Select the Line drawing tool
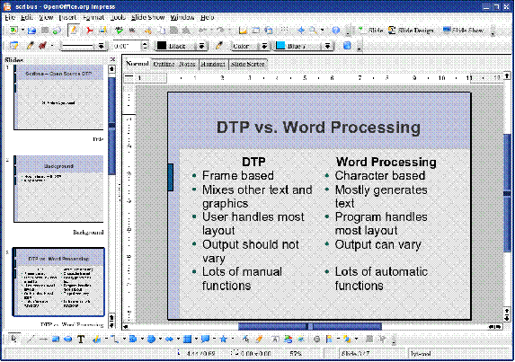 (31, 339)
